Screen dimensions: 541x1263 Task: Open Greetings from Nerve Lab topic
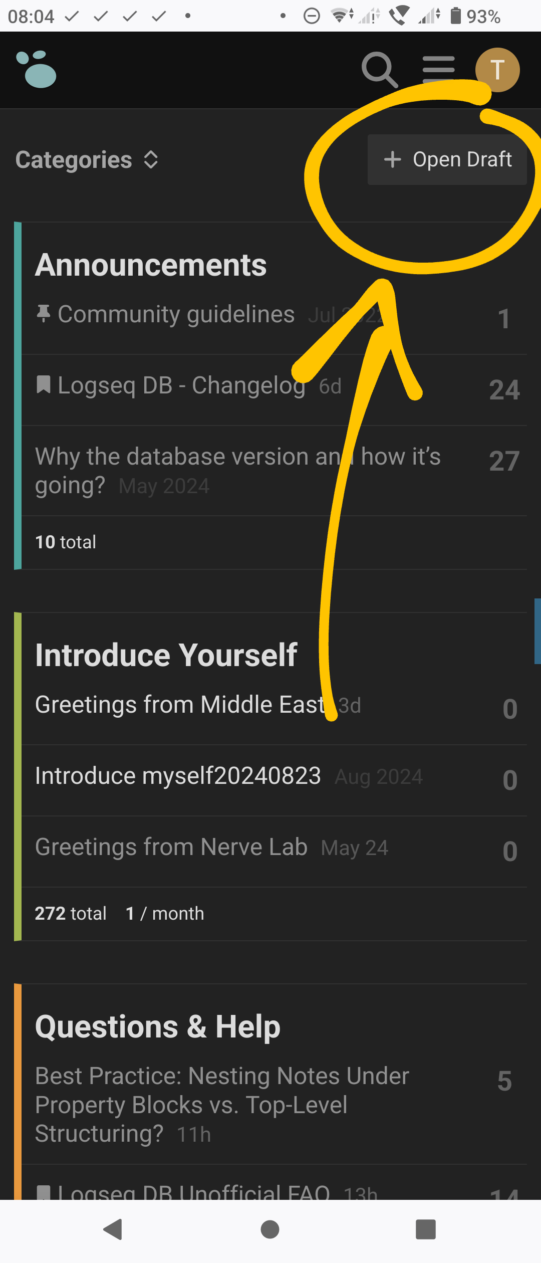171,847
